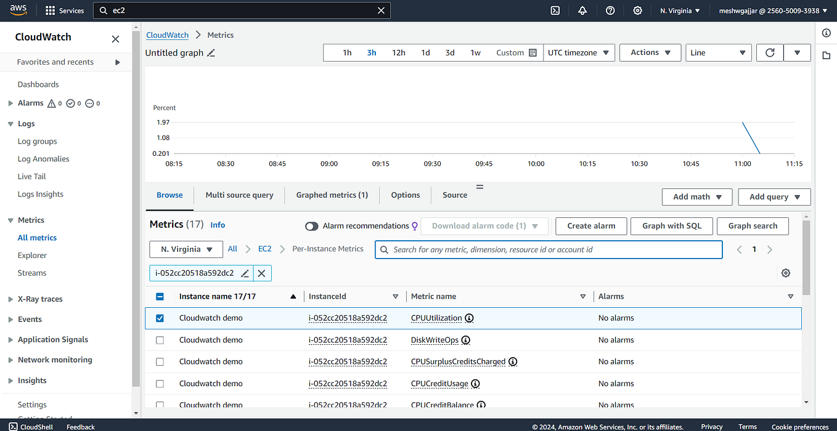This screenshot has width=837, height=431.
Task: Uncheck the CPUUtilization row checkbox
Action: point(160,318)
